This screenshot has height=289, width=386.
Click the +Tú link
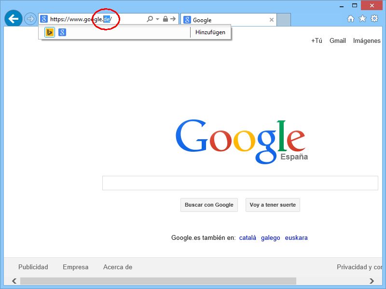tap(317, 40)
